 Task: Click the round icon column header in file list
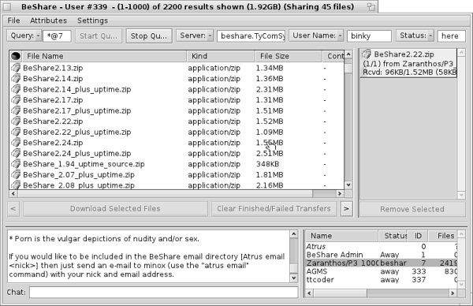tap(16, 56)
